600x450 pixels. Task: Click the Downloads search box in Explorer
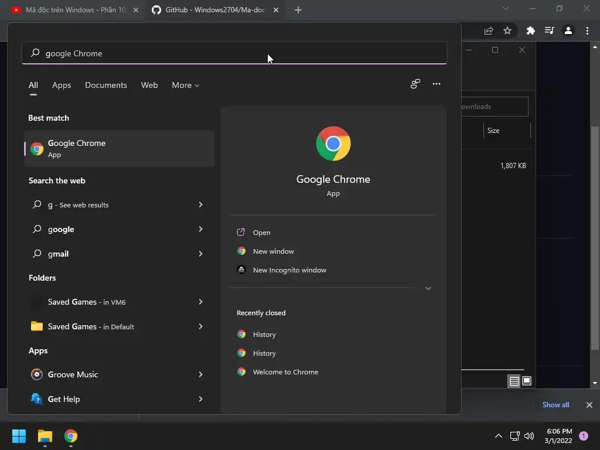pos(495,107)
